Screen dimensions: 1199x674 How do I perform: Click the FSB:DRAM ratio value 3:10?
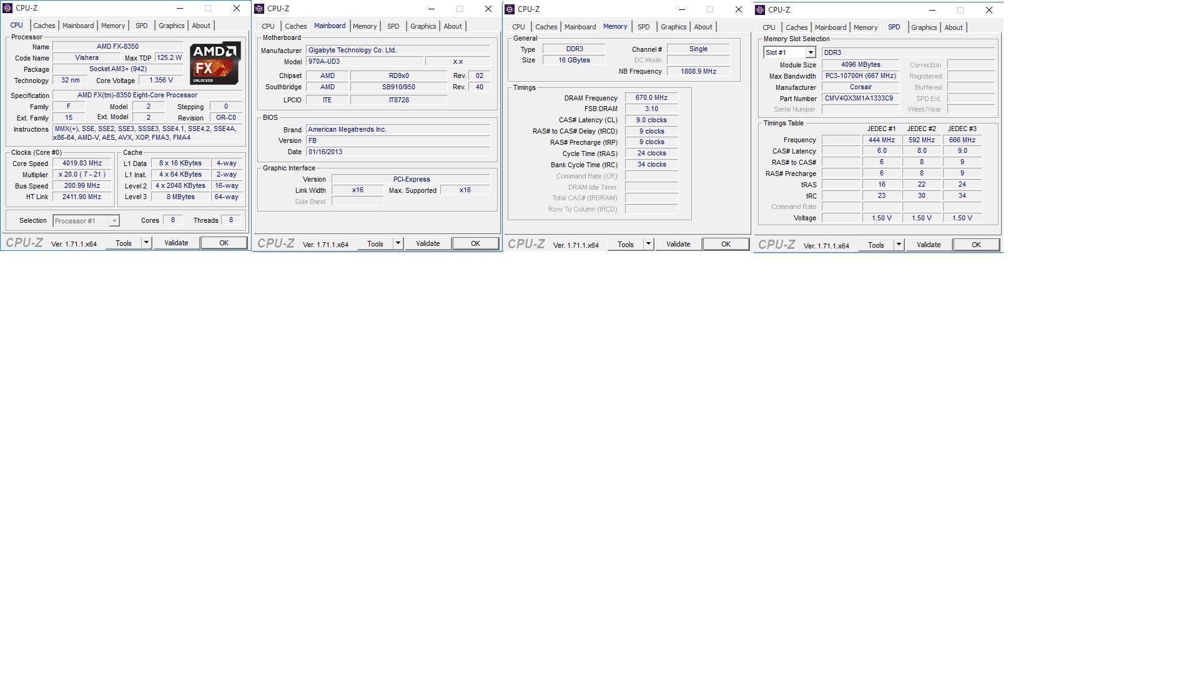(x=651, y=109)
